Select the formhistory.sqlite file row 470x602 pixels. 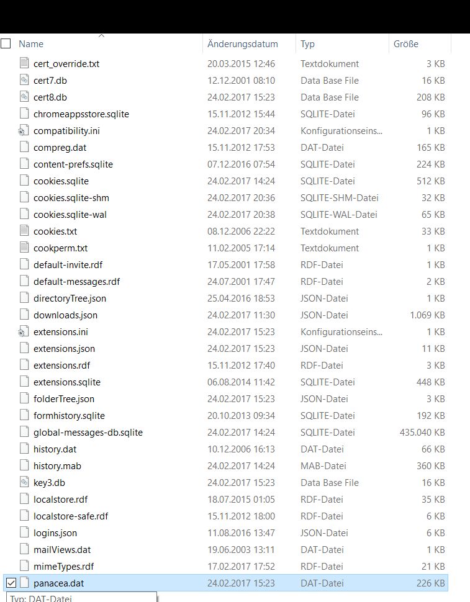tap(226, 415)
